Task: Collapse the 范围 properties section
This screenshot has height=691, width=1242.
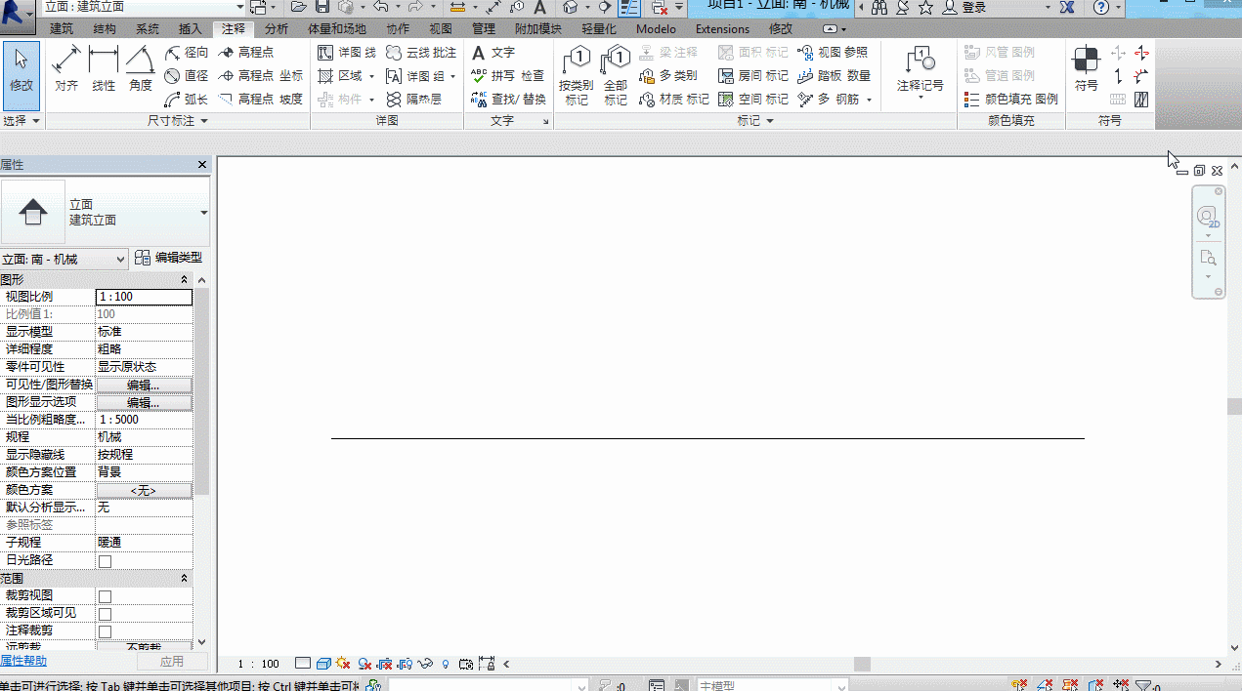Action: pos(185,578)
